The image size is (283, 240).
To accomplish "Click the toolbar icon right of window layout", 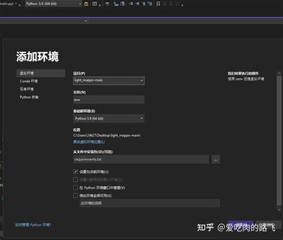I will (x=107, y=4).
